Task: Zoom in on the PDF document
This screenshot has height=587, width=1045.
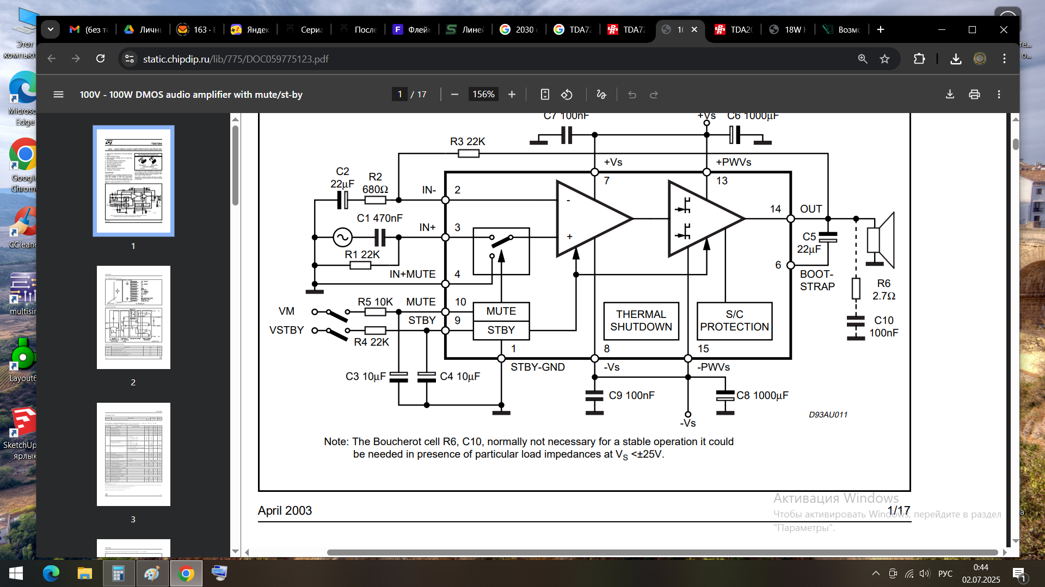Action: 512,95
